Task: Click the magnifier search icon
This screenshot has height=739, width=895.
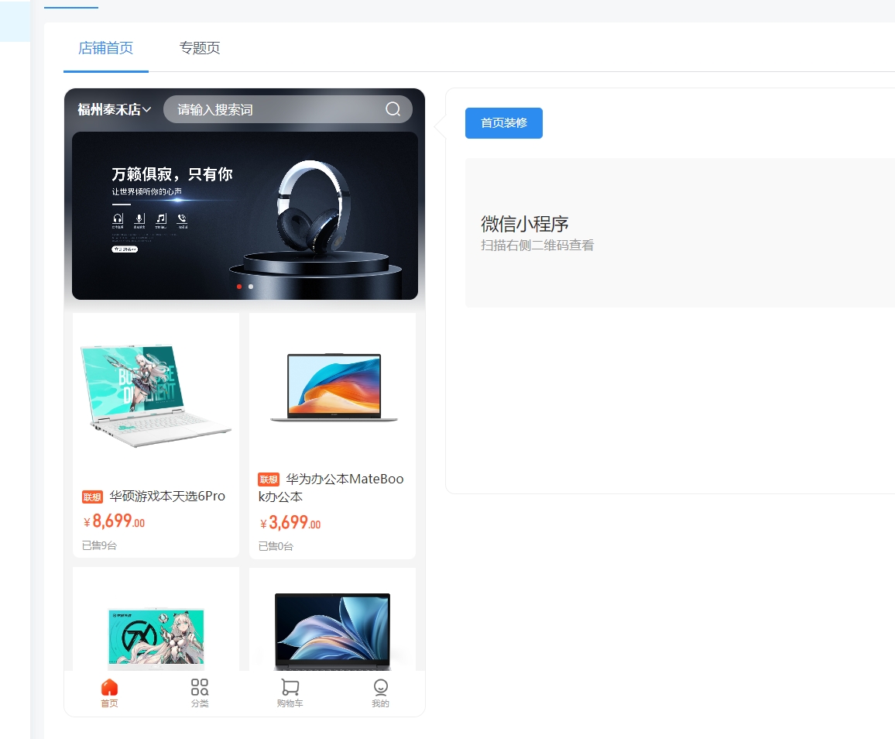Action: point(393,109)
